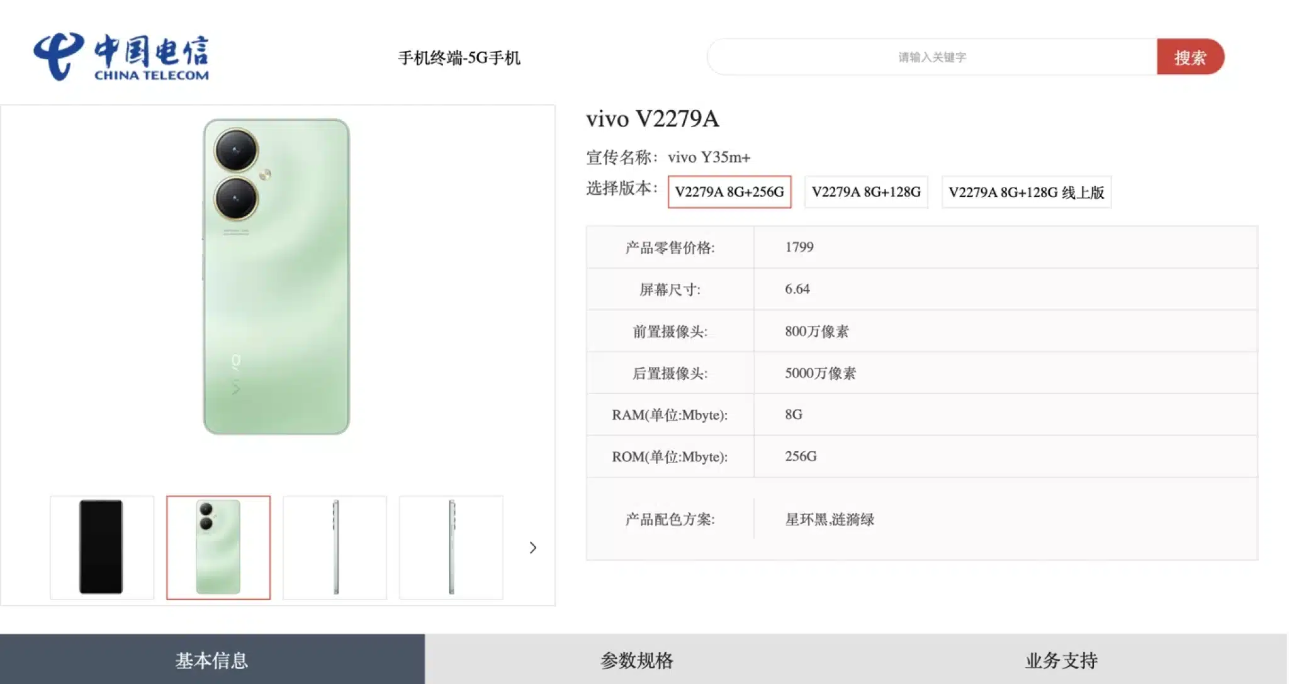Click the next arrow in thumbnail carousel
The width and height of the screenshot is (1289, 684).
(x=532, y=547)
